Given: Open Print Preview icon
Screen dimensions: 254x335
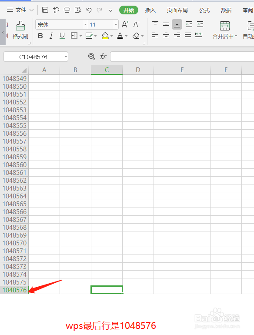Looking at the screenshot, I should (x=78, y=10).
